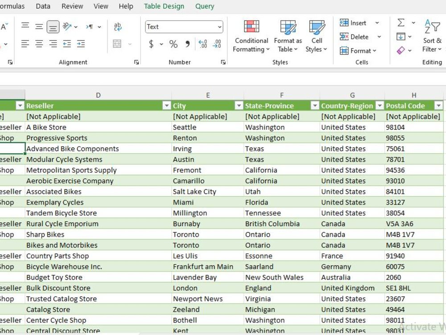Select the 'British Columbia' cell
The height and width of the screenshot is (335, 446).
click(x=282, y=224)
